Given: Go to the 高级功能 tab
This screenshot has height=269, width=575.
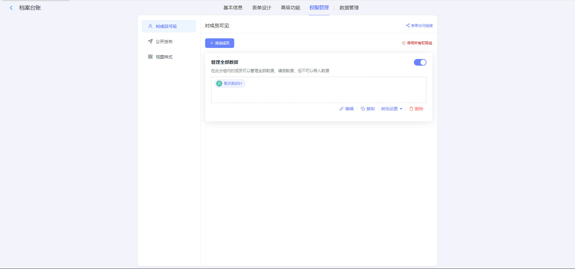Looking at the screenshot, I should 290,8.
